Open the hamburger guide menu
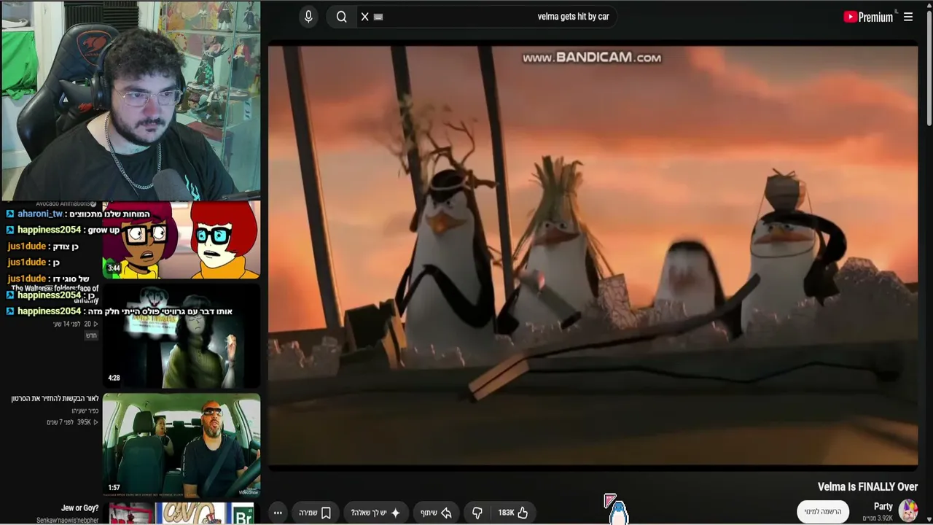The width and height of the screenshot is (933, 525). pos(908,17)
